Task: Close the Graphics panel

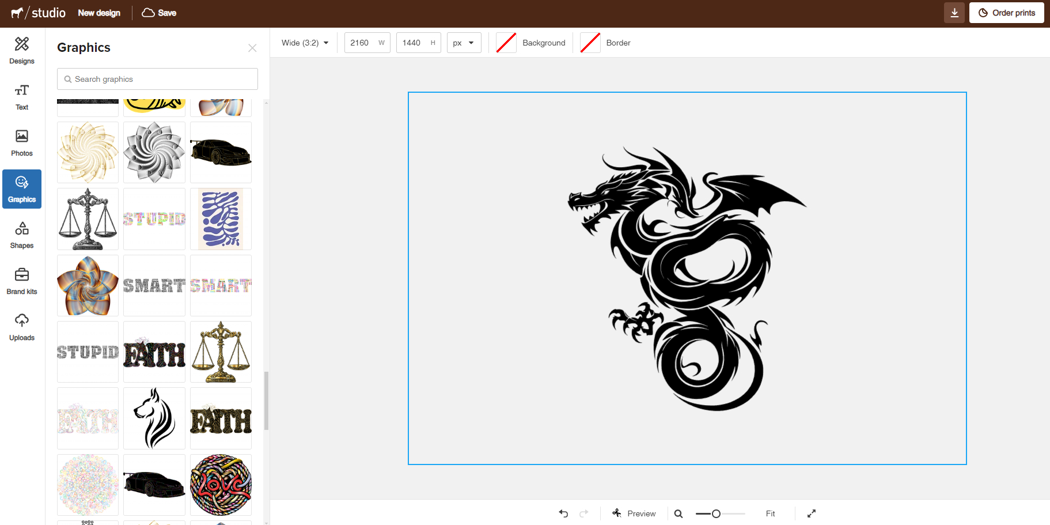Action: (252, 48)
